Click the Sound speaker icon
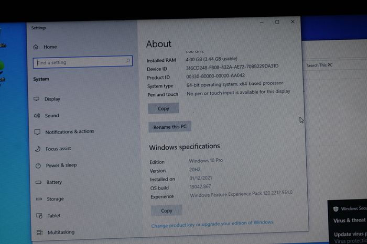This screenshot has width=367, height=244. pos(37,116)
